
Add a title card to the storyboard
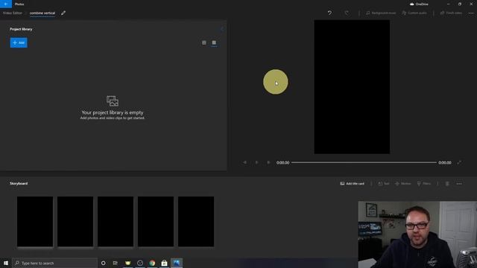coord(352,184)
